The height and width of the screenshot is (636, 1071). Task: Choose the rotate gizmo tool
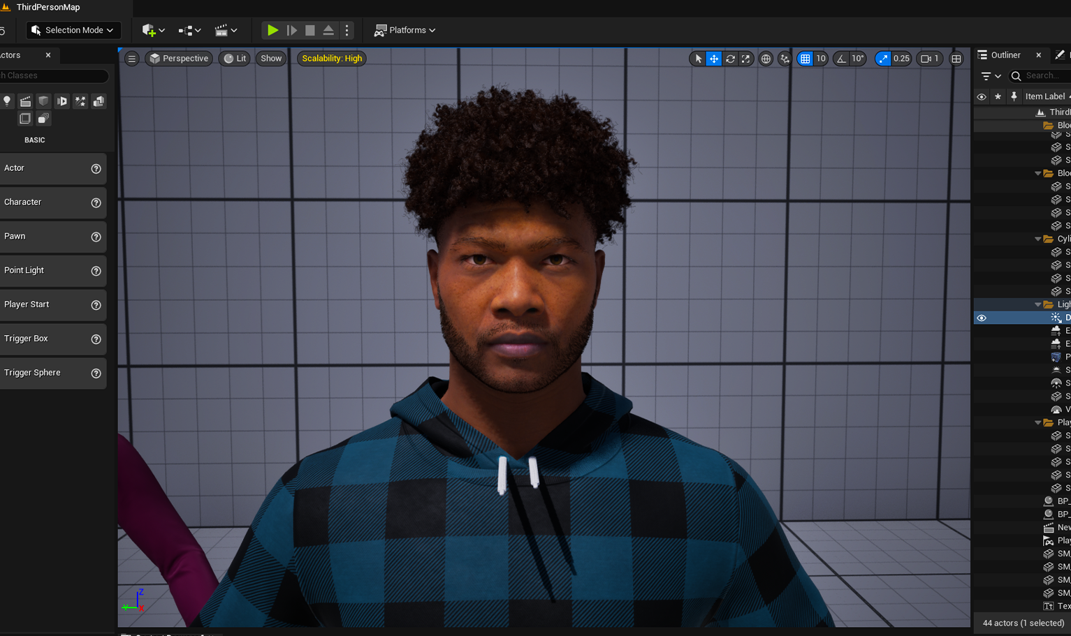(x=730, y=59)
